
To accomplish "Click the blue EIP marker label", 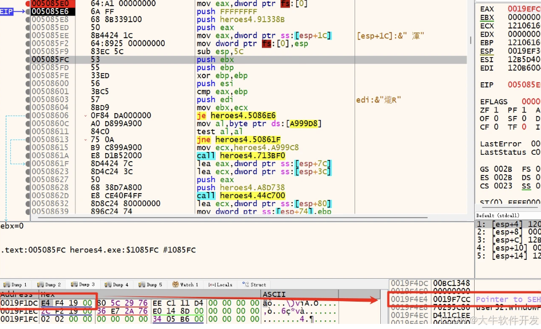I will 6,11.
